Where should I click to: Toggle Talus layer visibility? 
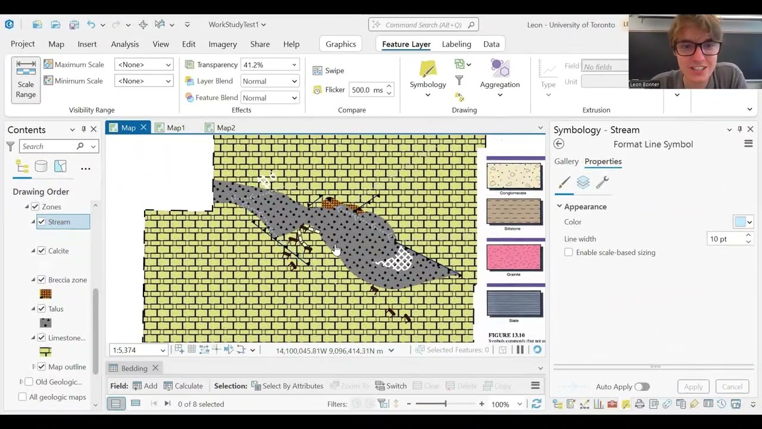(x=42, y=309)
